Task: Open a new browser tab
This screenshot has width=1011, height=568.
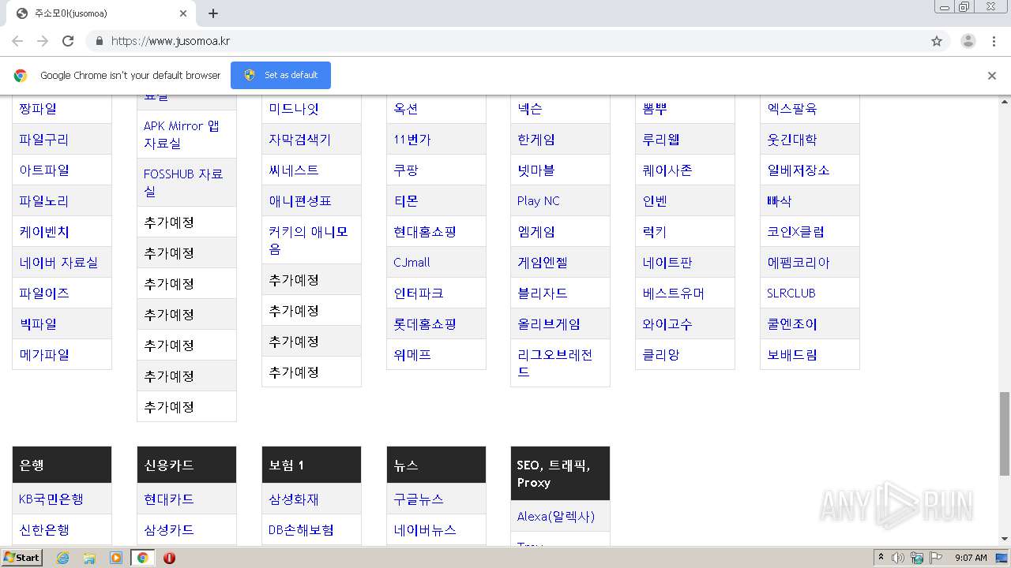Action: 213,13
